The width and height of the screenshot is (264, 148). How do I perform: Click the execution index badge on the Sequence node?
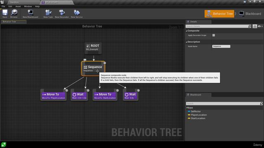point(104,63)
